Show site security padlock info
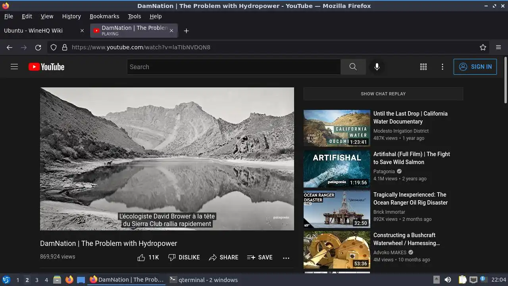Screen dimensions: 508x286 point(65,47)
